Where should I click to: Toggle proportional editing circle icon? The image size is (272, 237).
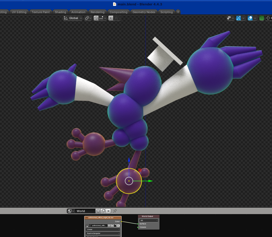click(111, 18)
